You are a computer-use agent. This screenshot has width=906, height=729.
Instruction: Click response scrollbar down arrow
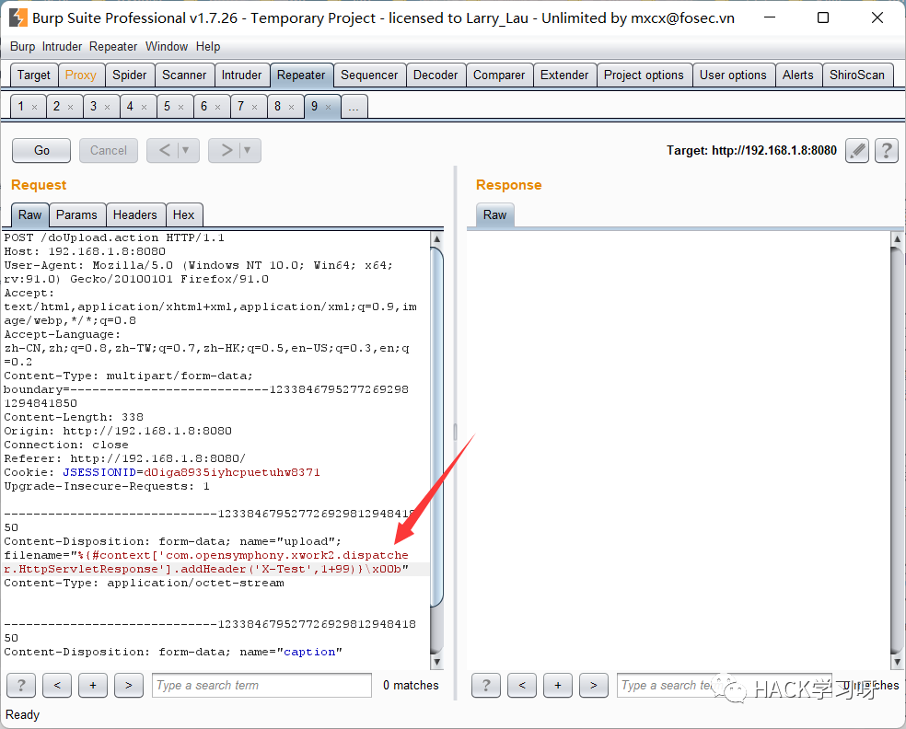[x=898, y=662]
